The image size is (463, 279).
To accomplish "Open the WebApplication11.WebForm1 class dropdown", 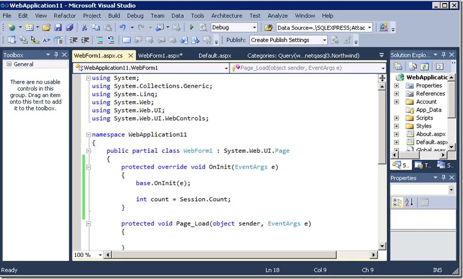I will [x=226, y=68].
